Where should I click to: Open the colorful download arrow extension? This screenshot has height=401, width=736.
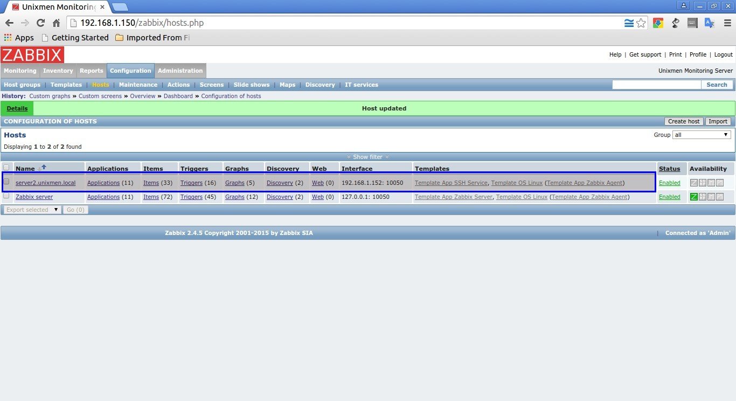tap(658, 23)
